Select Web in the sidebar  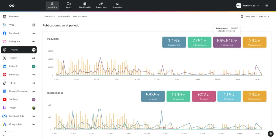[x=19, y=25]
